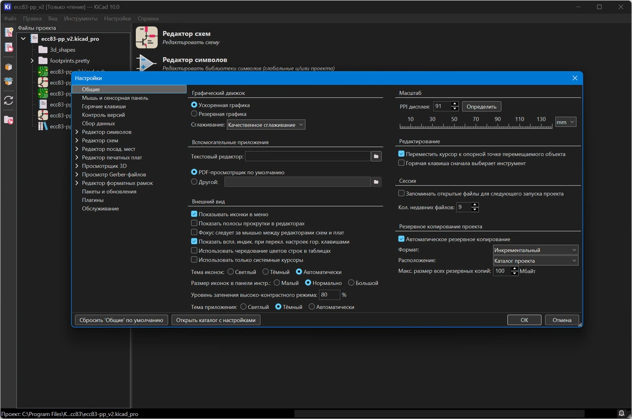
Task: Open the backup Расположение dropdown
Action: 536,260
